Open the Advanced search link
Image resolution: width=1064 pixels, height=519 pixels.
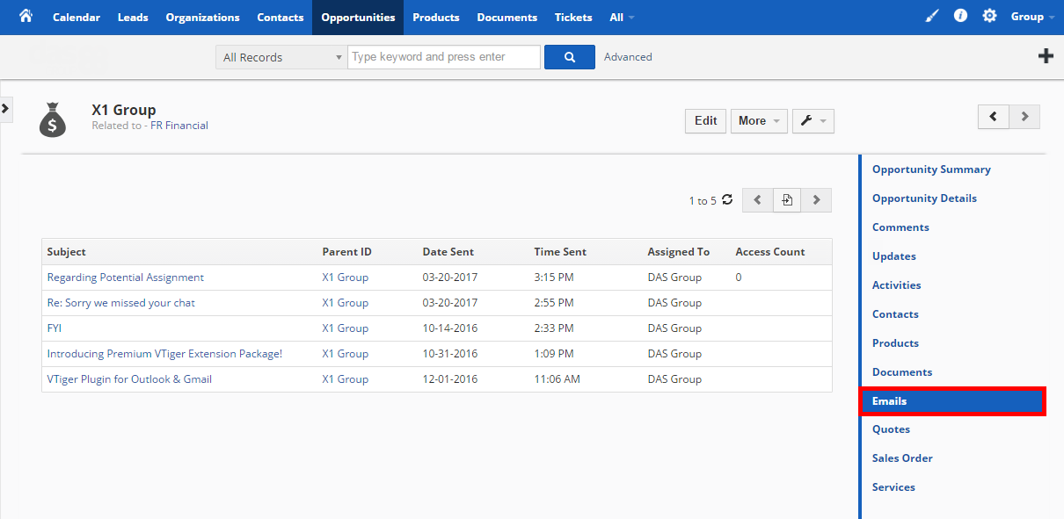628,57
